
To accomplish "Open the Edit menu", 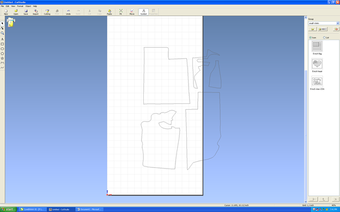I will coord(8,7).
